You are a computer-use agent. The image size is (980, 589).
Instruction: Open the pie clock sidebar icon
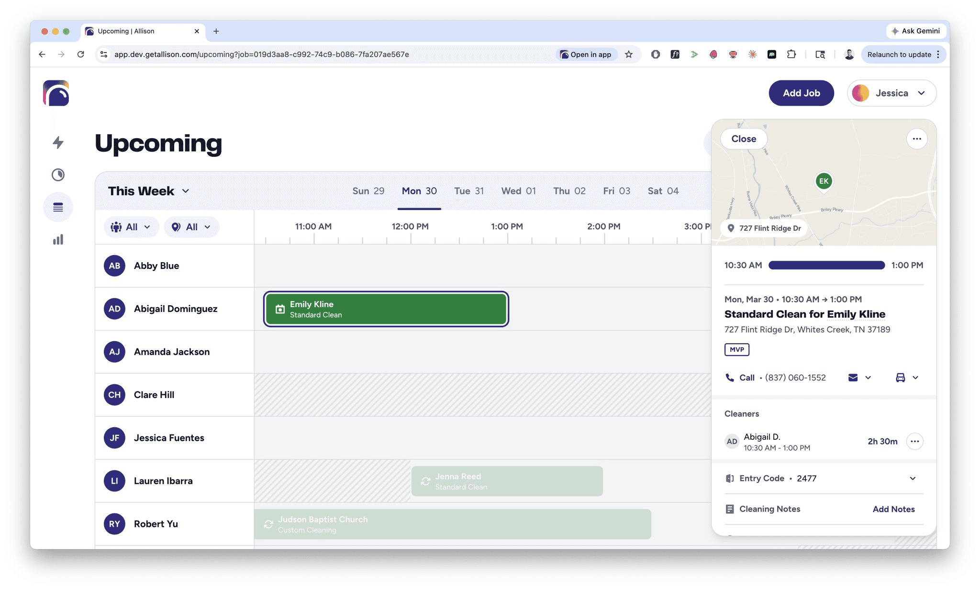point(58,175)
